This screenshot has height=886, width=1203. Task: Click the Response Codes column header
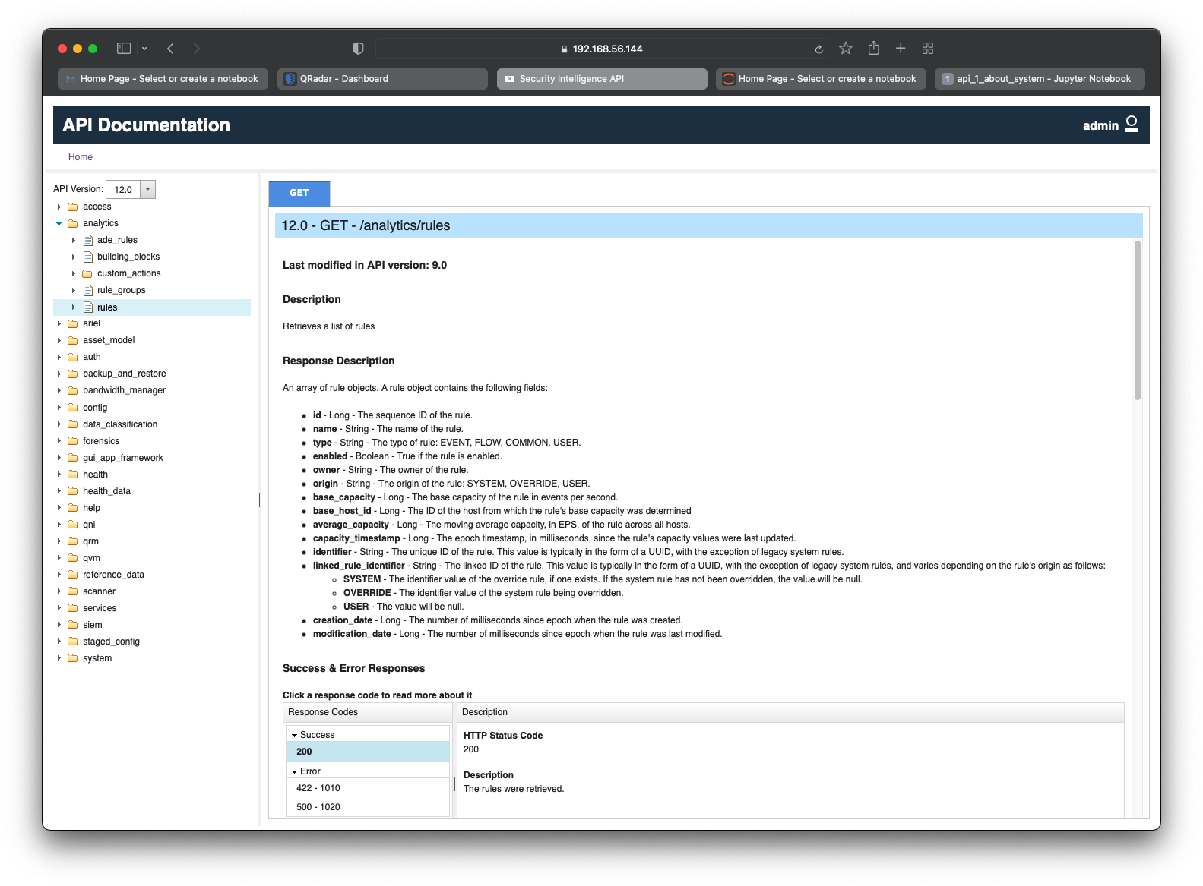368,712
